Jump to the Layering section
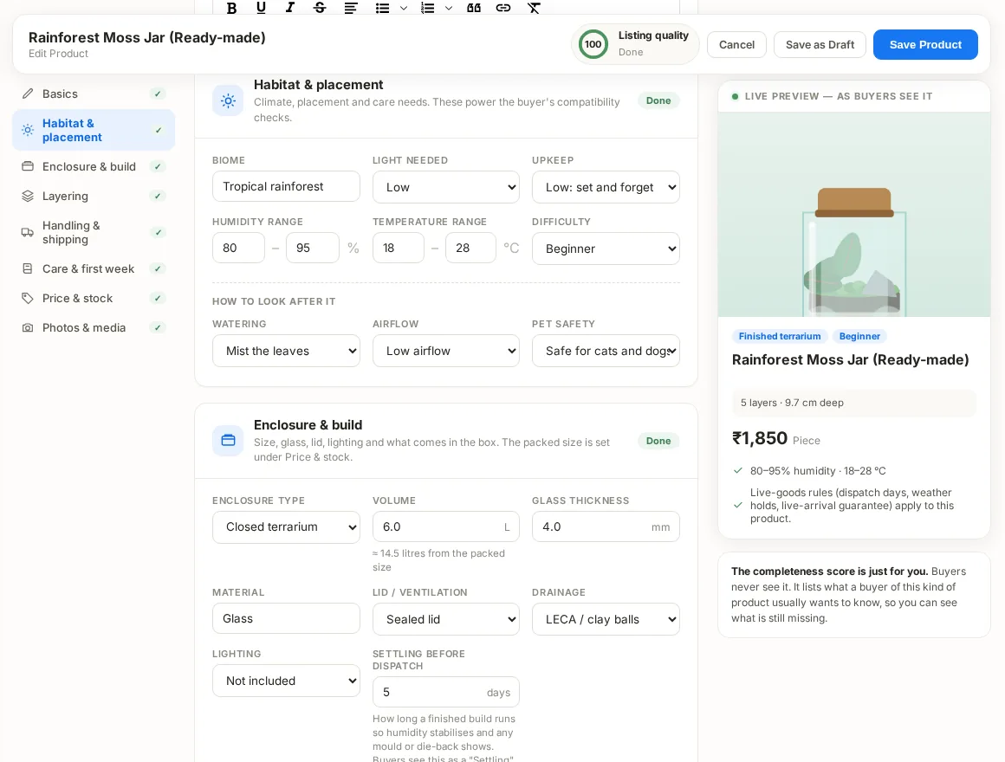Viewport: 1005px width, 762px height. point(94,196)
